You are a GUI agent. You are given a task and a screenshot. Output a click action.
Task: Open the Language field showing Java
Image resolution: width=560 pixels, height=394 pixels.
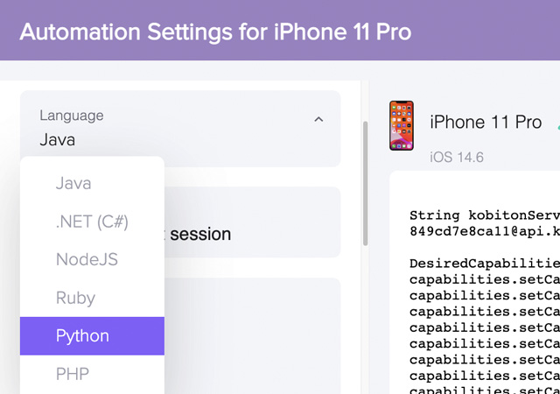click(180, 129)
